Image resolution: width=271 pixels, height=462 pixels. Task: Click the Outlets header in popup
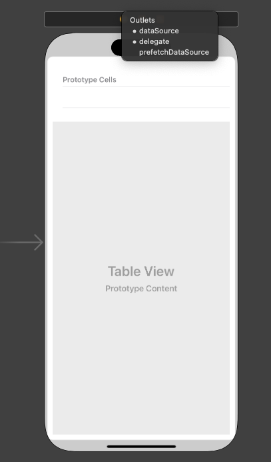tap(142, 20)
